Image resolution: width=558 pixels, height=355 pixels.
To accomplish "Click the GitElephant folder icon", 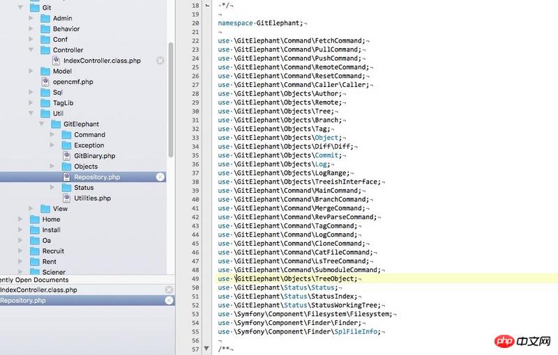I will point(56,124).
